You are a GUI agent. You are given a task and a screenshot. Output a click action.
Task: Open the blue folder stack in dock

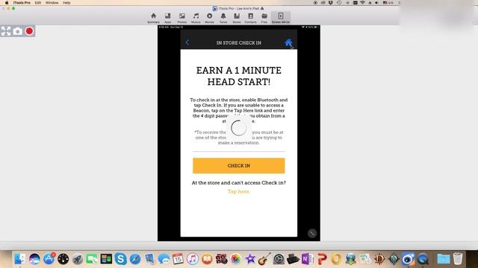click(443, 259)
